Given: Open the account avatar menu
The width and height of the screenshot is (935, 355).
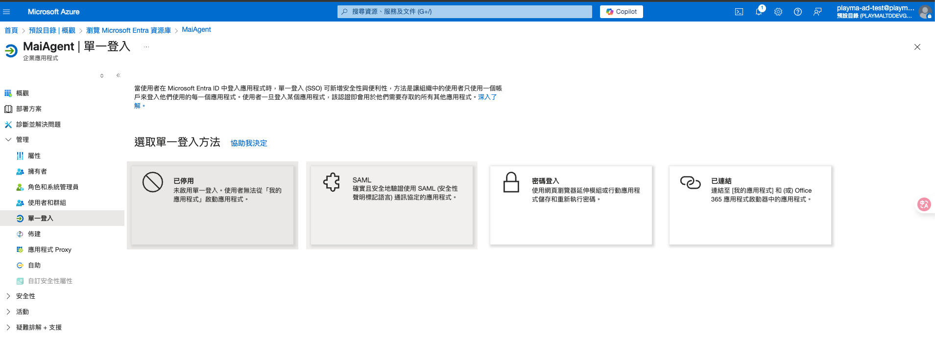Looking at the screenshot, I should pos(925,12).
